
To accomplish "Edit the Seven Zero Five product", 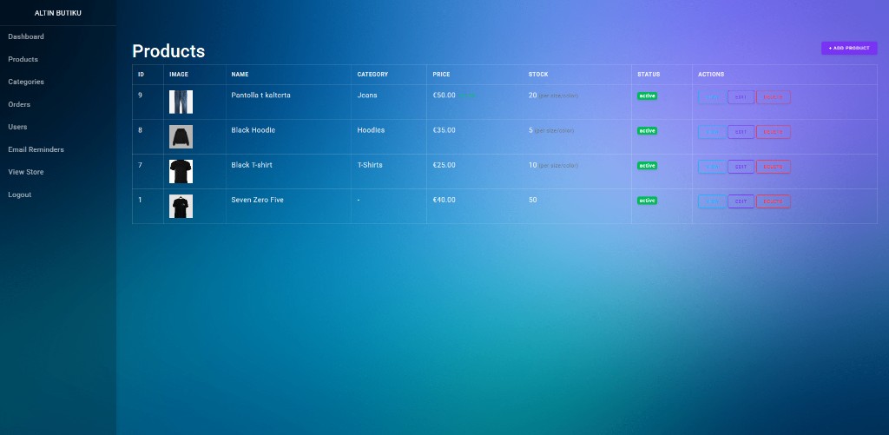I will (x=741, y=201).
